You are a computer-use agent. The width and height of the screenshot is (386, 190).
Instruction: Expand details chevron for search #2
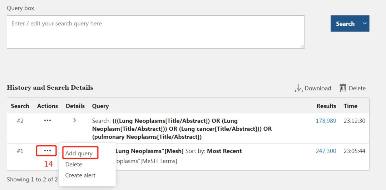[75, 120]
